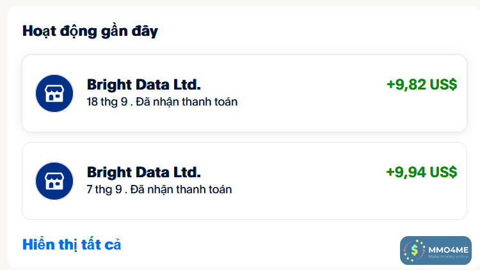Click the "Hoạt động gần đây" heading

tap(90, 31)
